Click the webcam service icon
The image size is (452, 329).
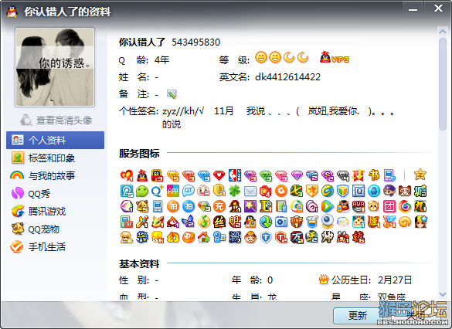coord(328,221)
